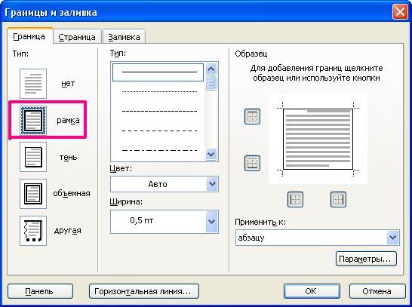
Task: Switch to the Граница tab
Action: 29,36
